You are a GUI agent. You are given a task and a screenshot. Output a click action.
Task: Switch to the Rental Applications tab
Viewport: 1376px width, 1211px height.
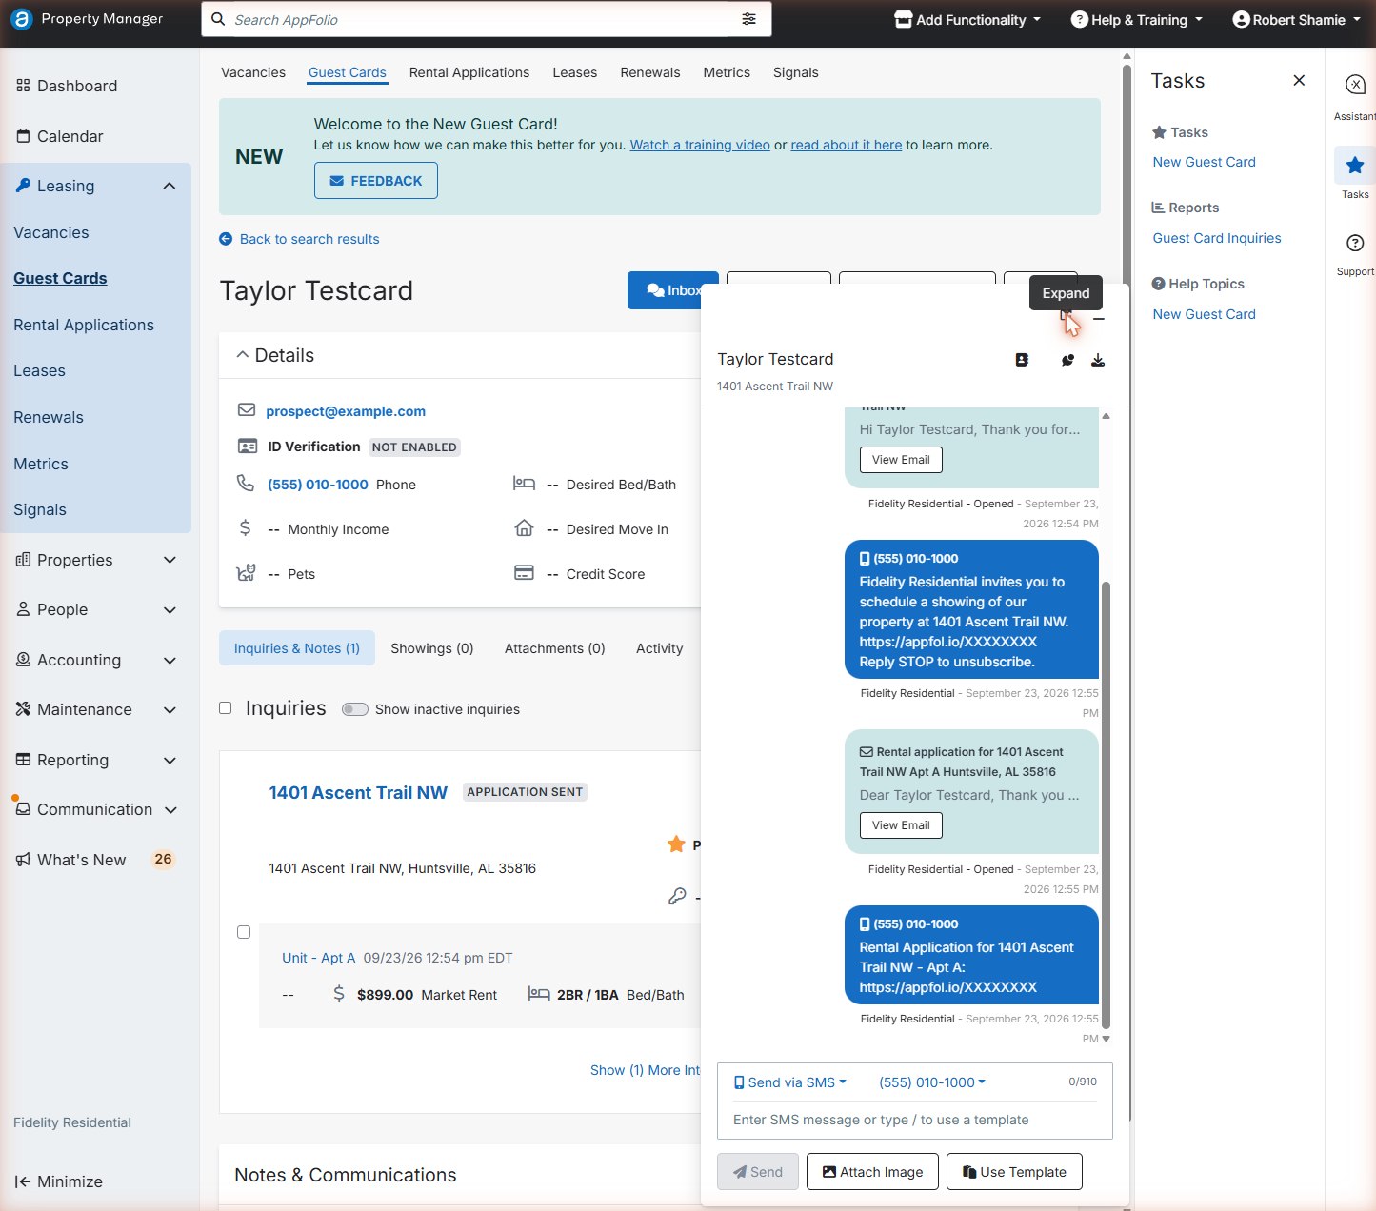469,72
